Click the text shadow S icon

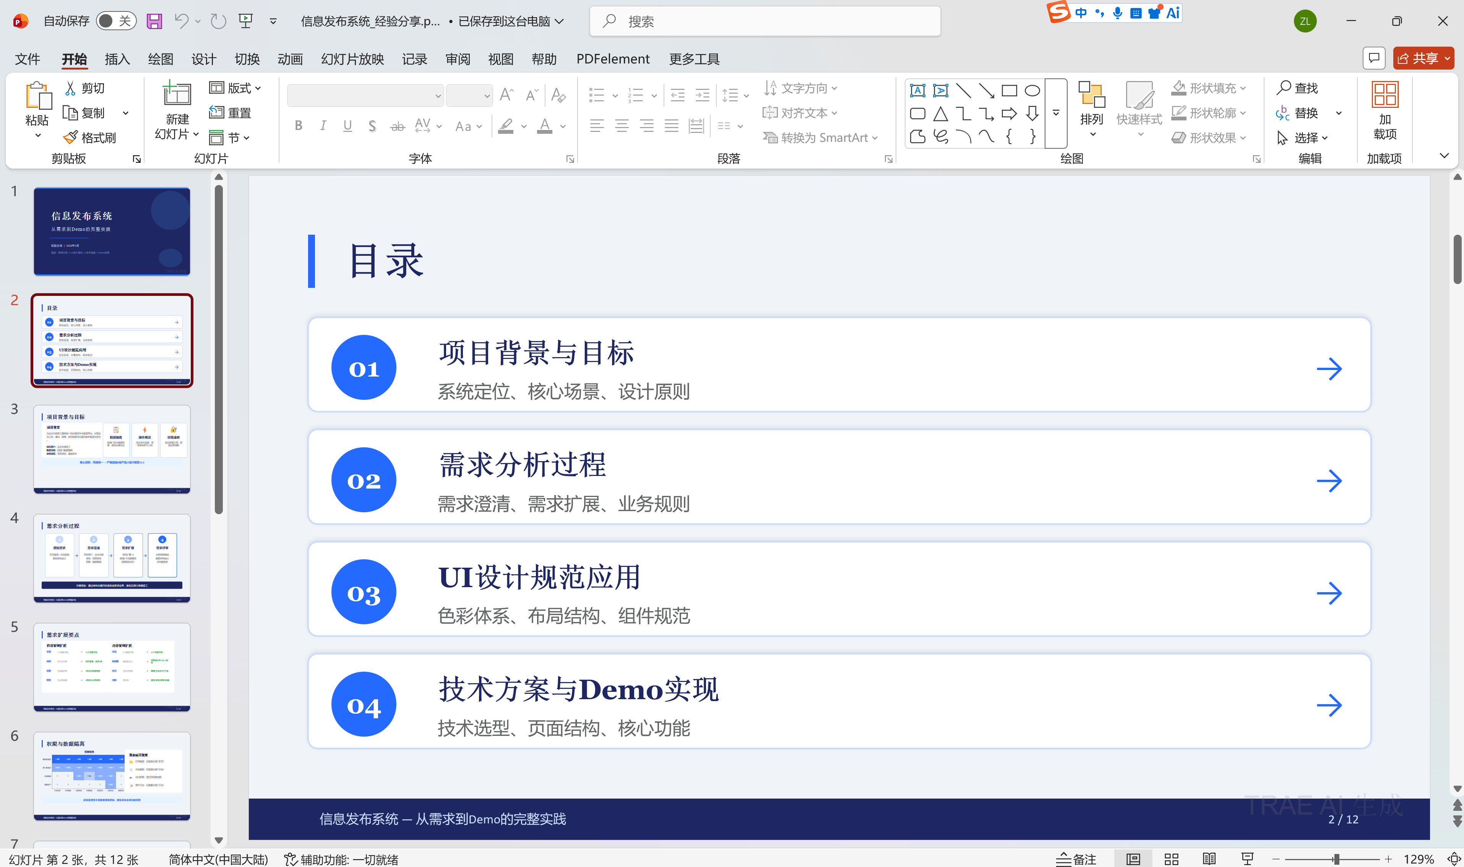pos(372,126)
